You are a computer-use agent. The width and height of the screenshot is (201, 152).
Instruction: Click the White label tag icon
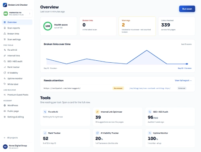[x=5, y=84]
